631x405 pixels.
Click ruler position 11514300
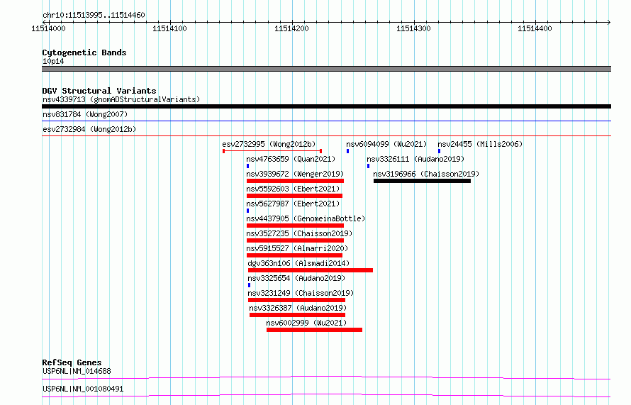pos(413,28)
